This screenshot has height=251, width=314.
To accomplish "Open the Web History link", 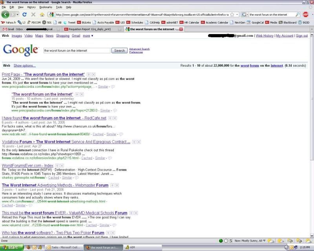I will tap(265, 36).
